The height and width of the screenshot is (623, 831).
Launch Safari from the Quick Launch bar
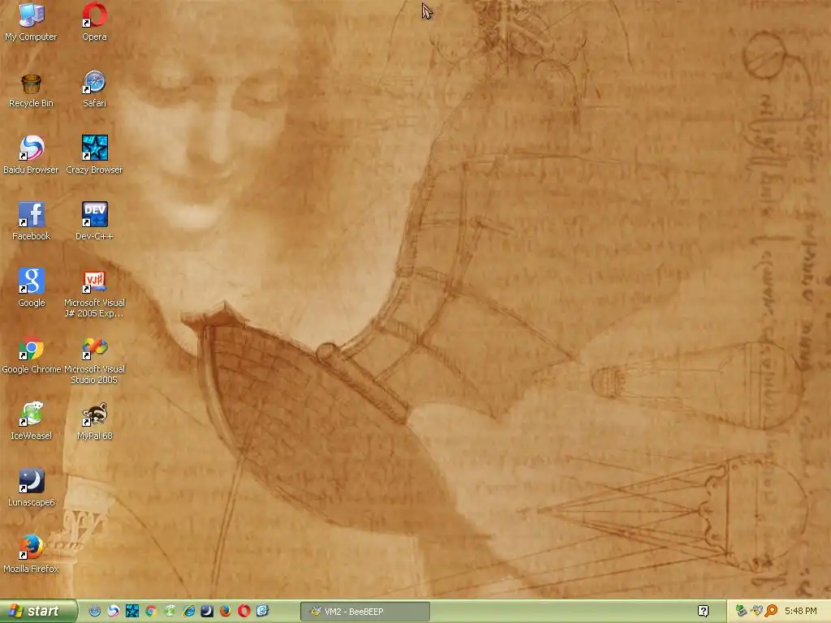tap(95, 612)
